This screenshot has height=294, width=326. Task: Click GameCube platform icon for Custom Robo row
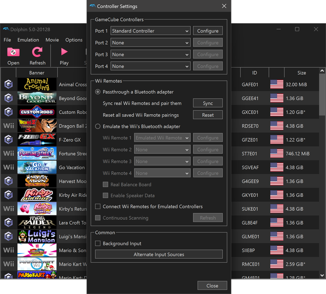tap(9, 112)
